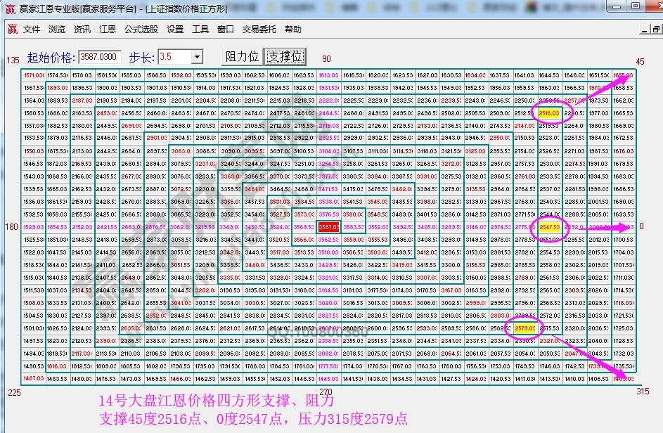Enable the 阻力位 resistance mode
This screenshot has height=433, width=663.
click(x=241, y=56)
